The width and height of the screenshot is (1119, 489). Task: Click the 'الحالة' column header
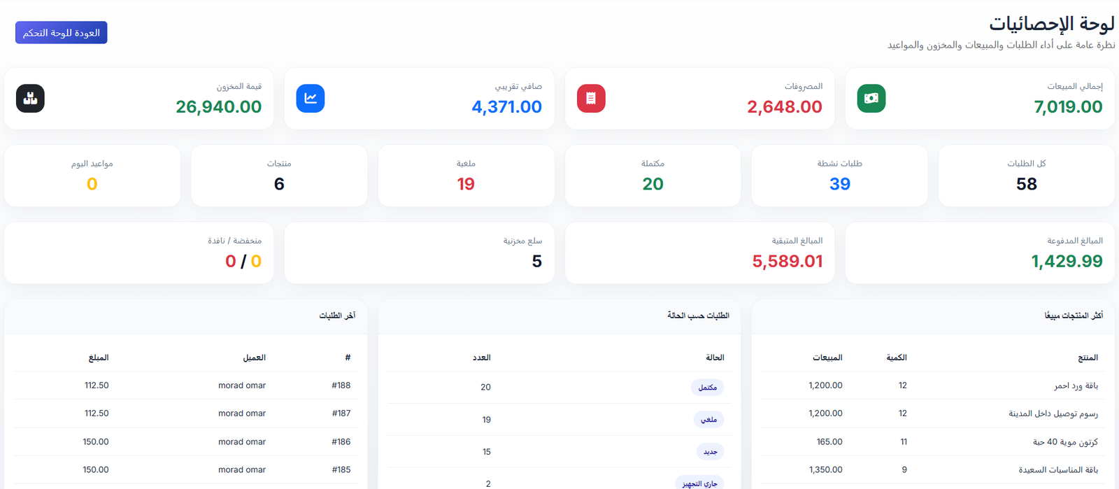coord(715,357)
